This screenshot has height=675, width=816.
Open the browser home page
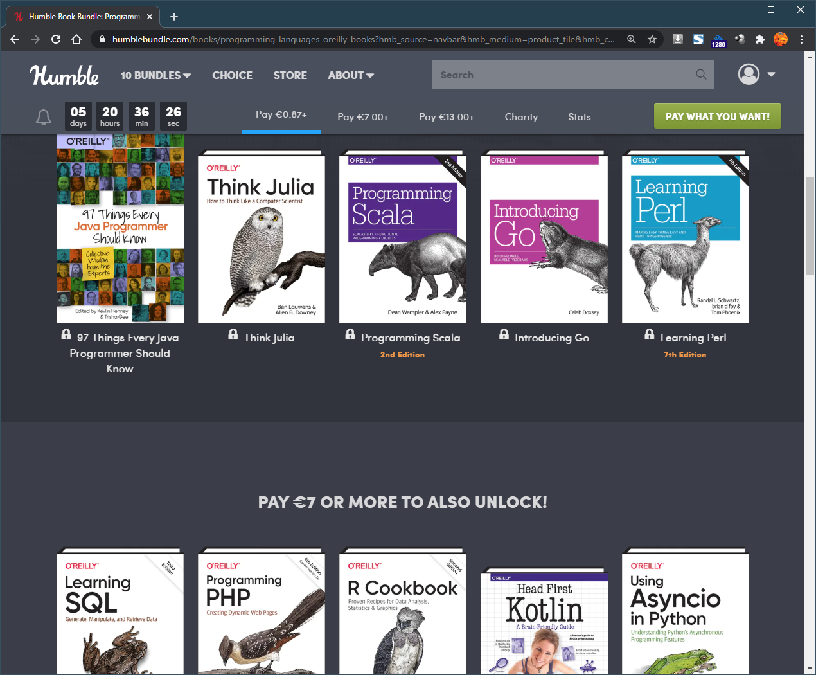pyautogui.click(x=76, y=39)
